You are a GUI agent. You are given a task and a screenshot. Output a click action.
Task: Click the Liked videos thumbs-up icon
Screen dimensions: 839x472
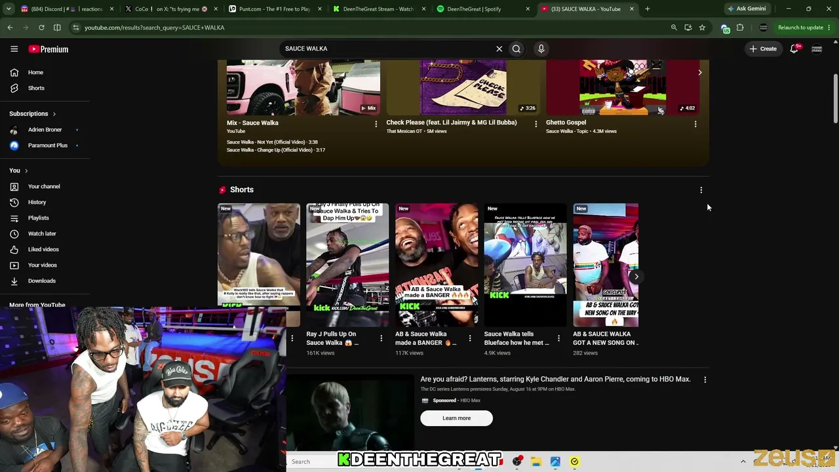coord(14,249)
